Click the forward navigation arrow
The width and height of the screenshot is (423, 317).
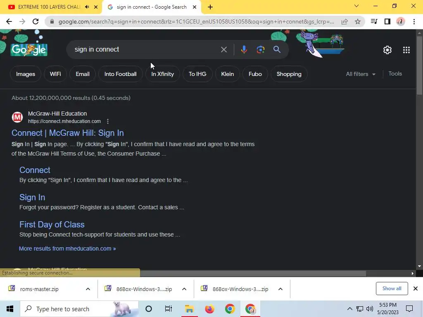pyautogui.click(x=22, y=21)
